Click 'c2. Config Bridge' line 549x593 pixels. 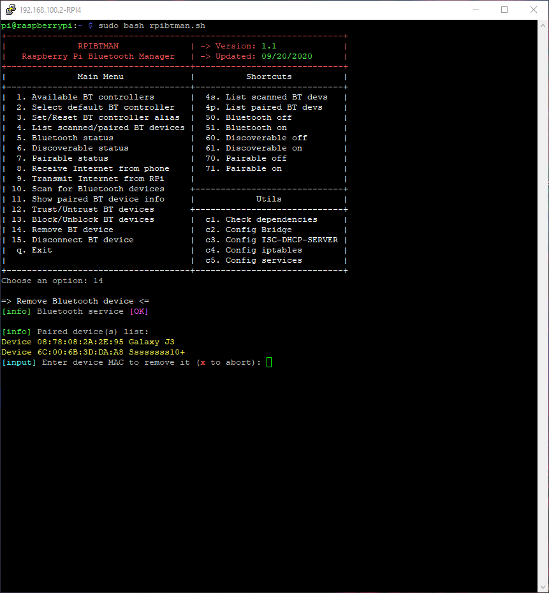pos(249,230)
